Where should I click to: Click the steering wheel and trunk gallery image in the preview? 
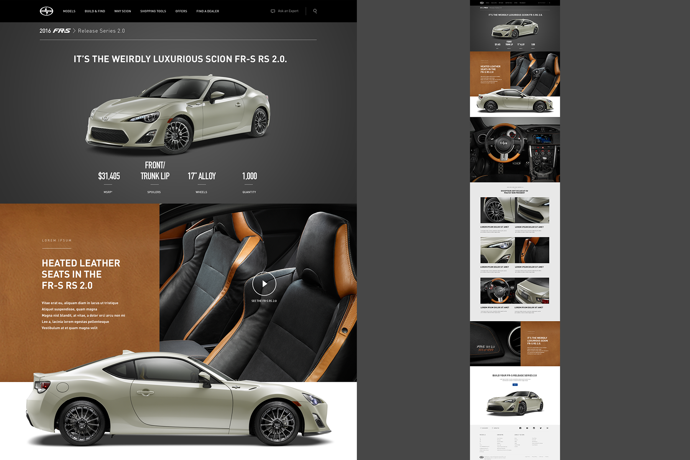click(515, 291)
